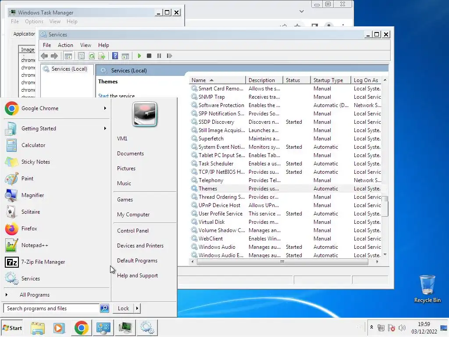Click the scroll down arrow of services list
Screen dimensions: 449x337
(x=385, y=255)
